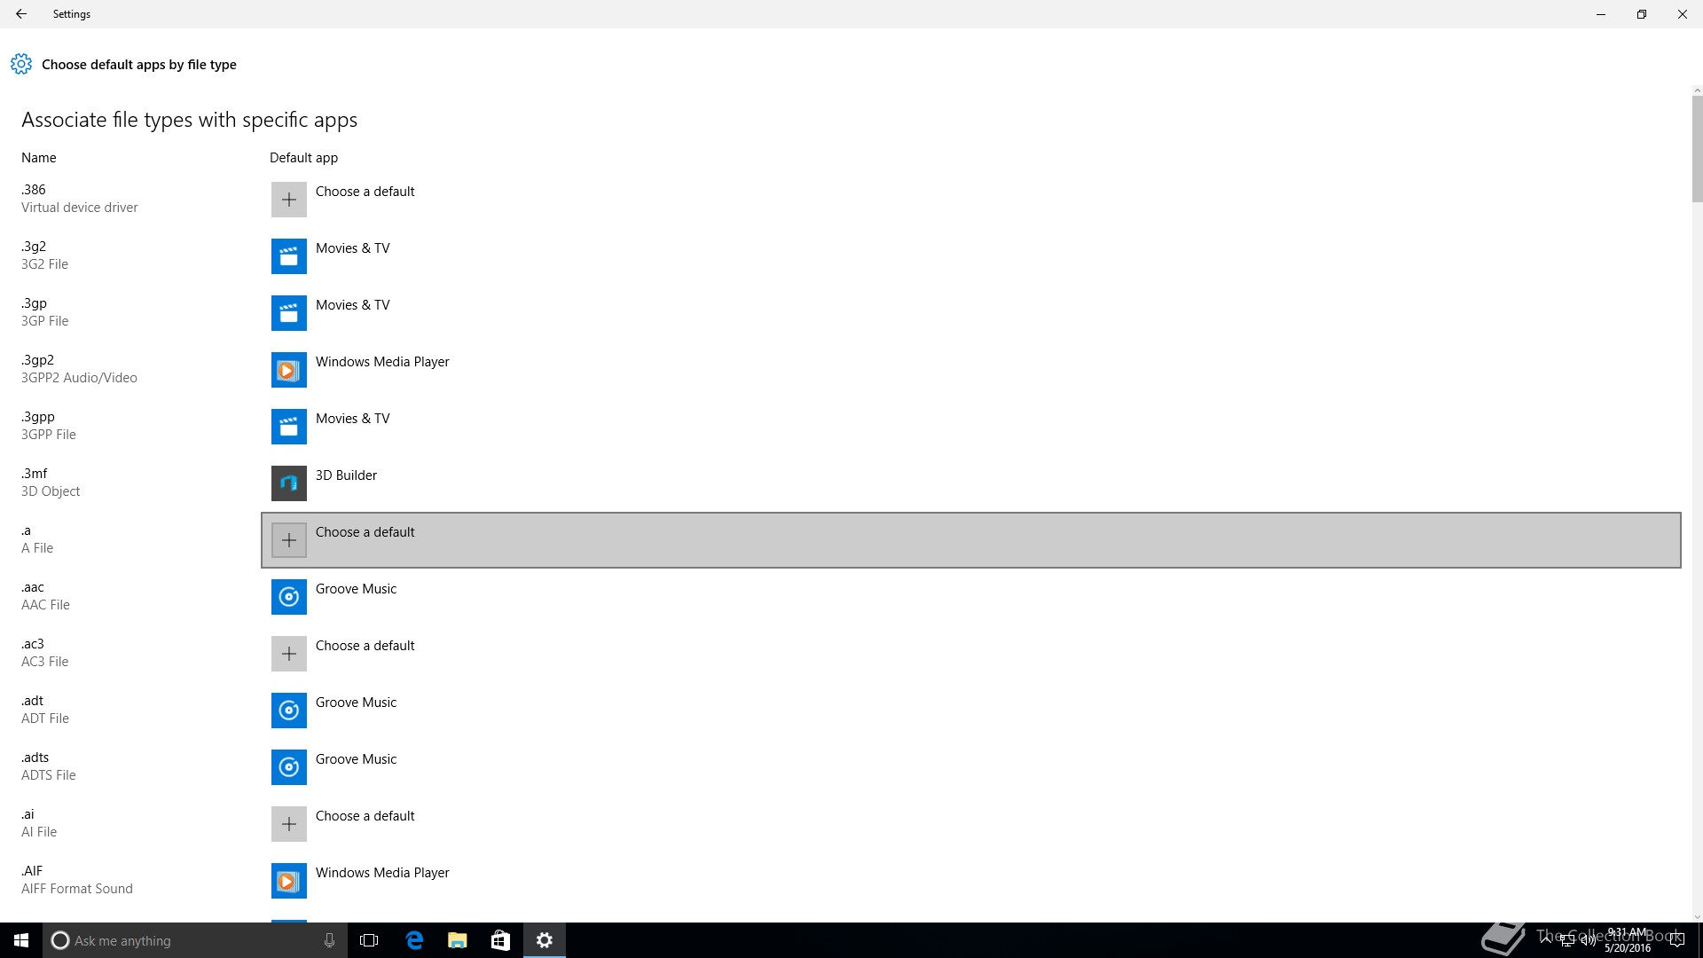Click the Movies & TV icon for .3gp

289,313
